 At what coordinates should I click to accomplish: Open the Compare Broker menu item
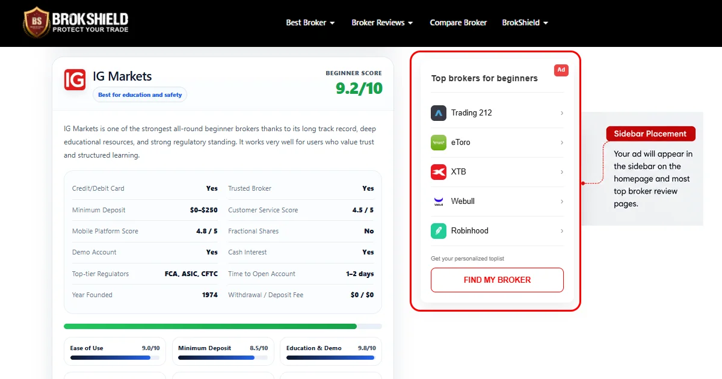click(x=458, y=23)
